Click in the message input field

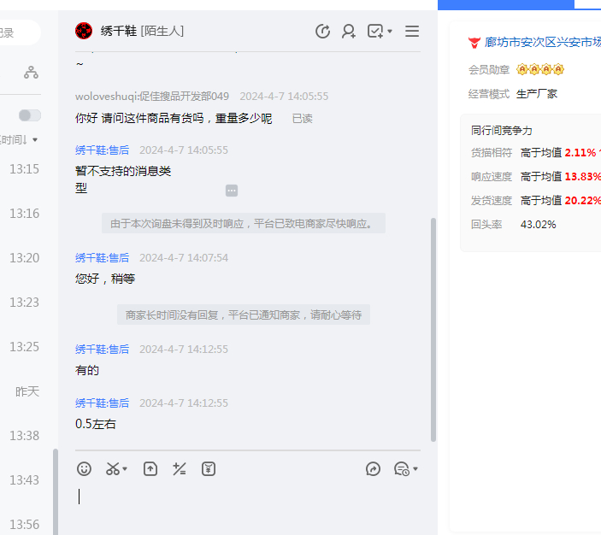pyautogui.click(x=248, y=506)
